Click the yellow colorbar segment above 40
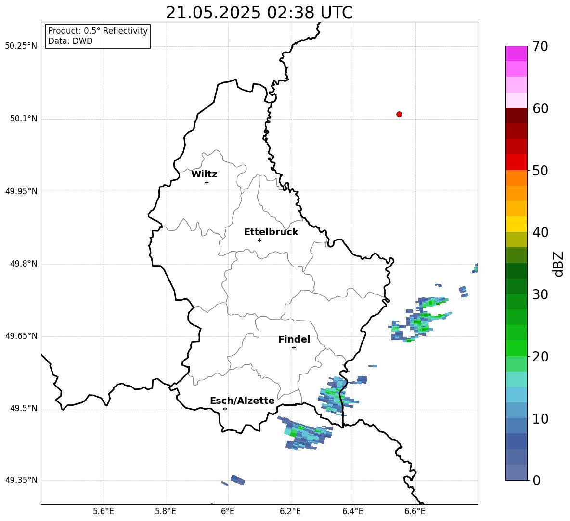The height and width of the screenshot is (521, 570). click(x=516, y=224)
